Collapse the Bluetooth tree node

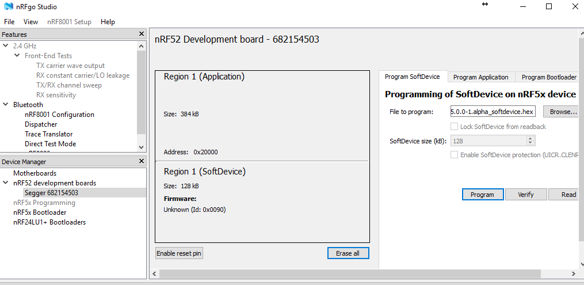click(x=6, y=105)
